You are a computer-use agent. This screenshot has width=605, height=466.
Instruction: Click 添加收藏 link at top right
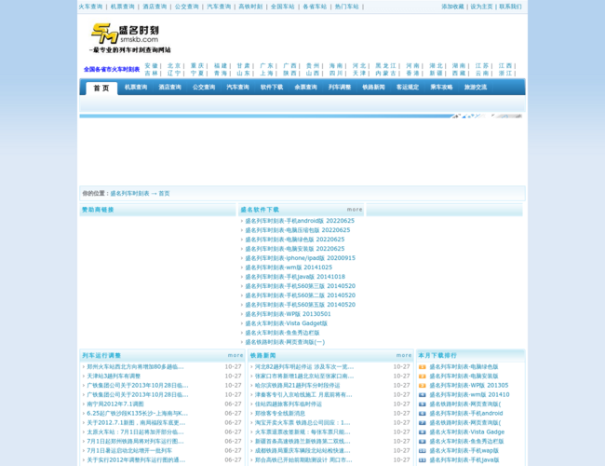tap(452, 7)
